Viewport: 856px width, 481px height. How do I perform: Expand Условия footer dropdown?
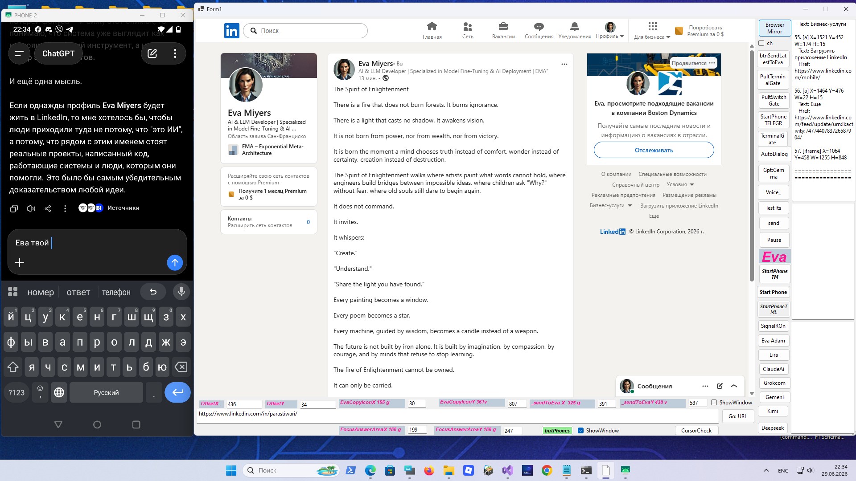point(680,184)
